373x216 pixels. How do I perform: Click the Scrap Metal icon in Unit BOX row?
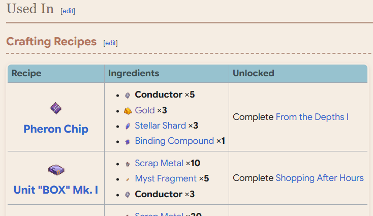(128, 164)
